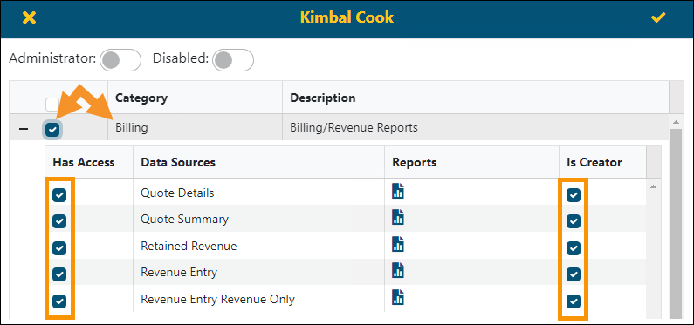Image resolution: width=694 pixels, height=325 pixels.
Task: Select the Retained Revenue data source
Action: [x=189, y=246]
